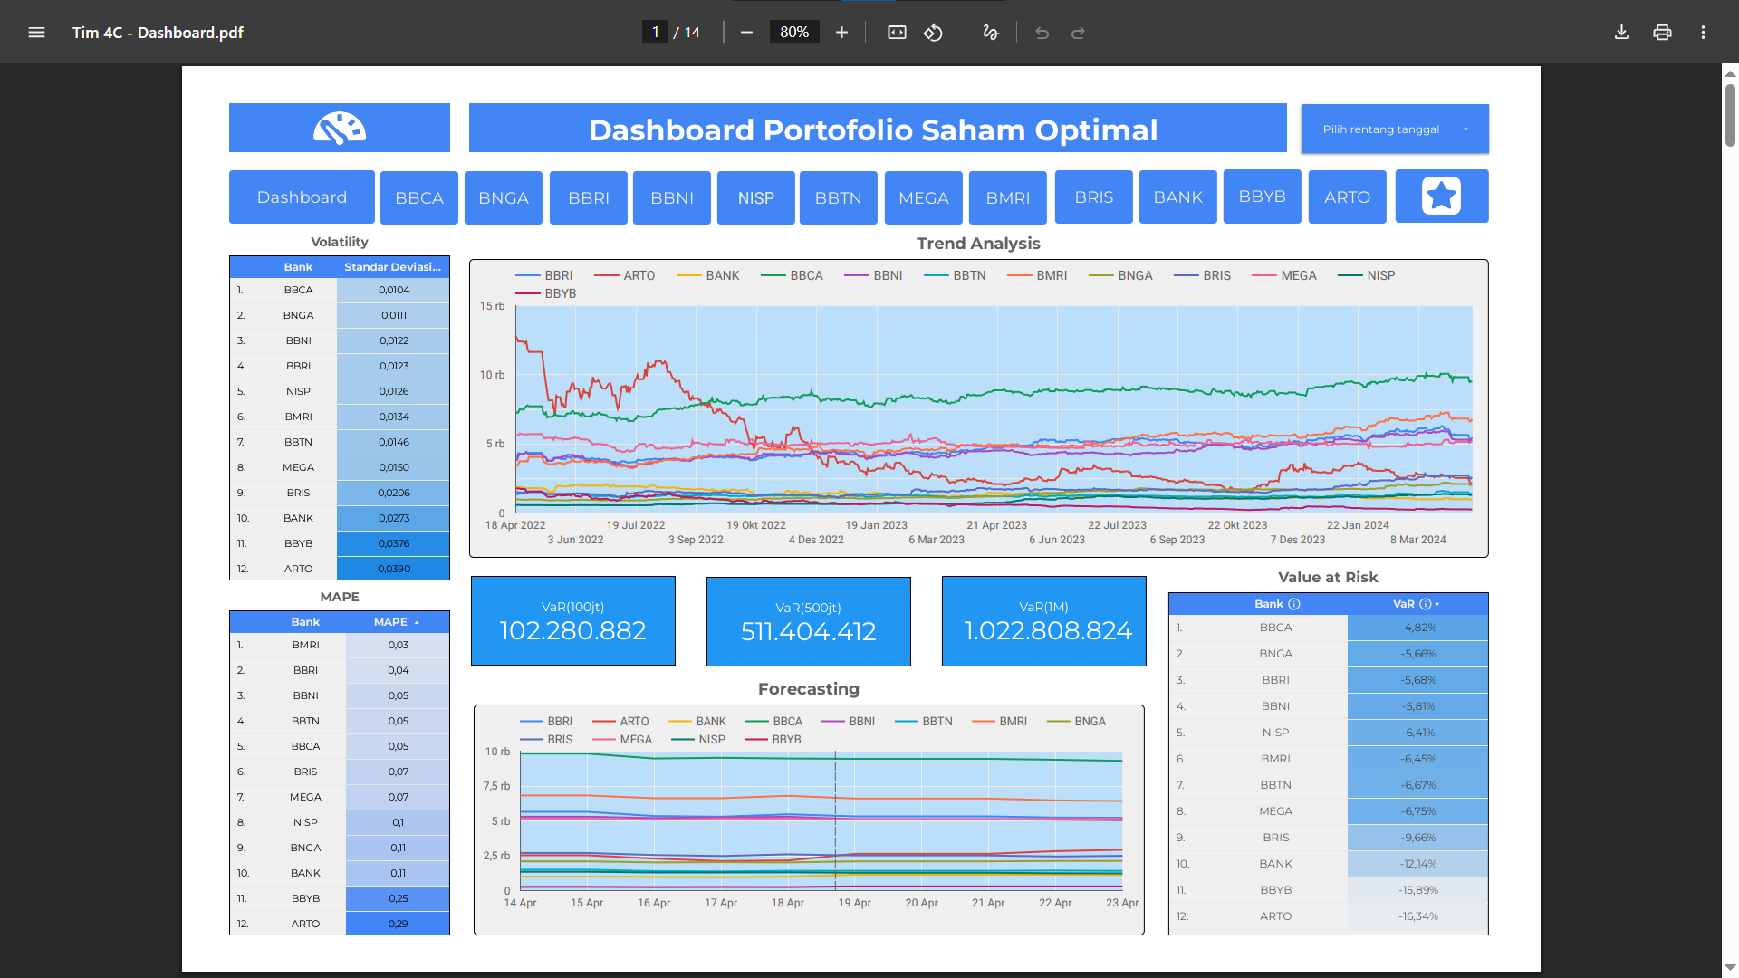1739x978 pixels.
Task: Click the zoom out minus icon
Action: (x=746, y=33)
